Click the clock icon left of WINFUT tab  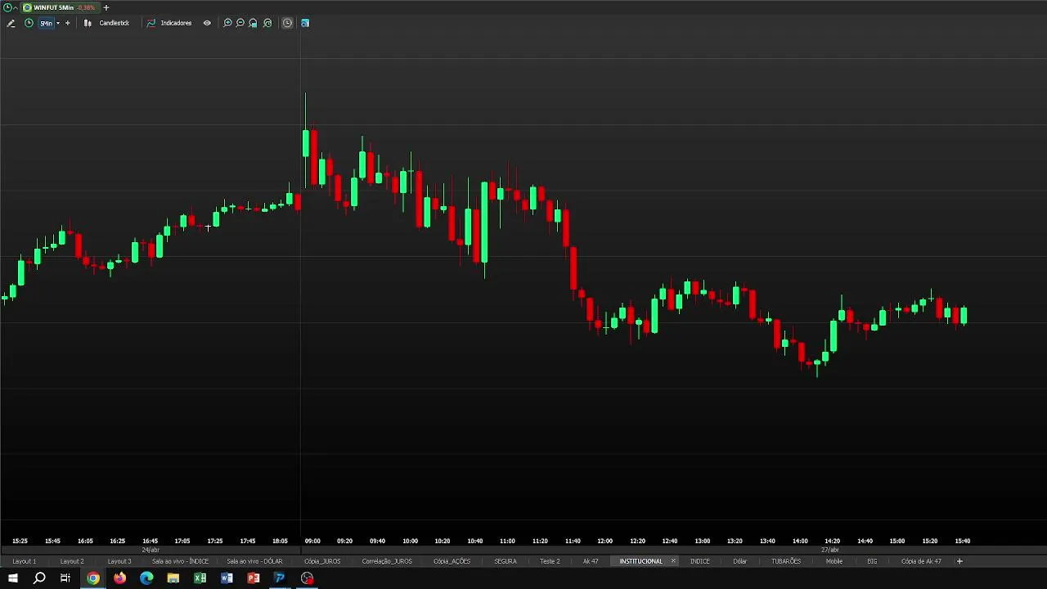7,7
